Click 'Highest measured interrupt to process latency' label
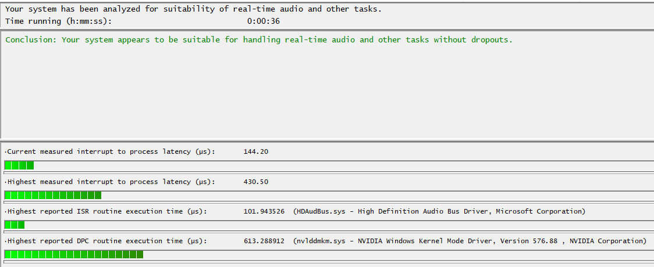Viewport: 654px width, 267px height. pos(110,182)
